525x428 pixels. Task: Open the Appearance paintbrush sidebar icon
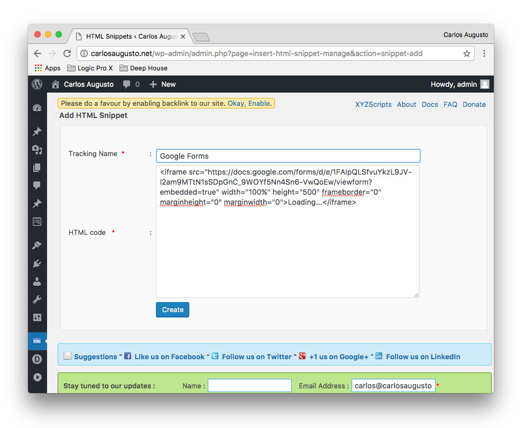(x=37, y=245)
